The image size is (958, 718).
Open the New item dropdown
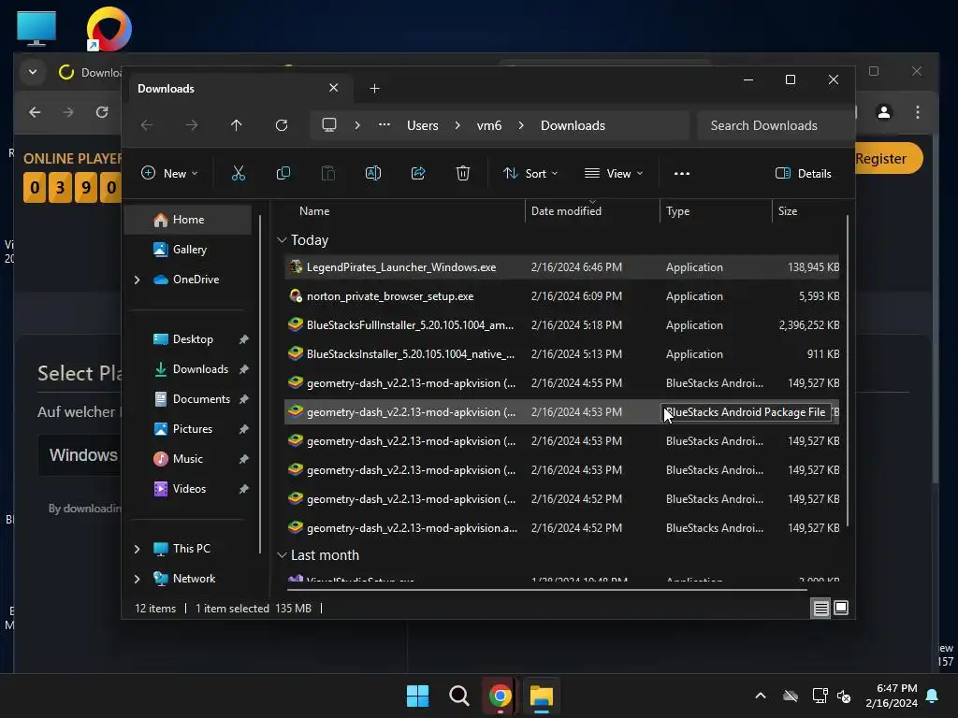coord(169,173)
